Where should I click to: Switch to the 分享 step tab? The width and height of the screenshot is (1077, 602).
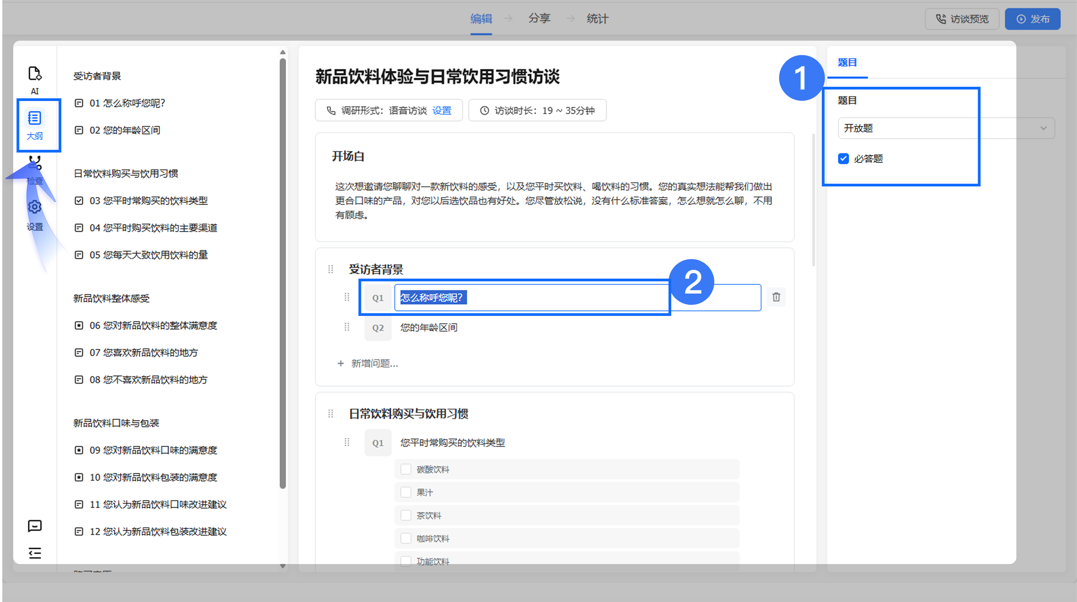click(x=539, y=19)
